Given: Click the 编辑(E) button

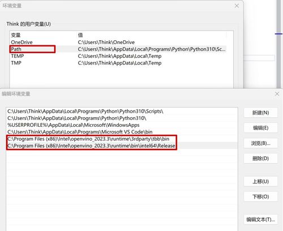Looking at the screenshot, I should click(x=260, y=128).
